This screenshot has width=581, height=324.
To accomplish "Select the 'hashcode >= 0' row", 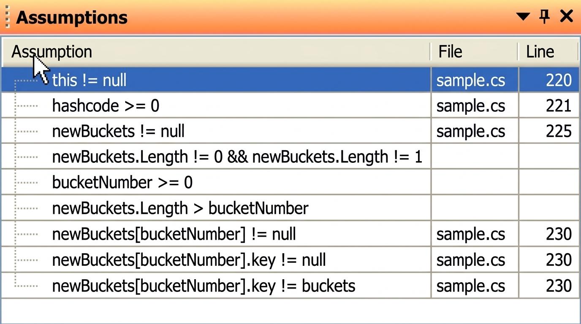I will pyautogui.click(x=290, y=105).
